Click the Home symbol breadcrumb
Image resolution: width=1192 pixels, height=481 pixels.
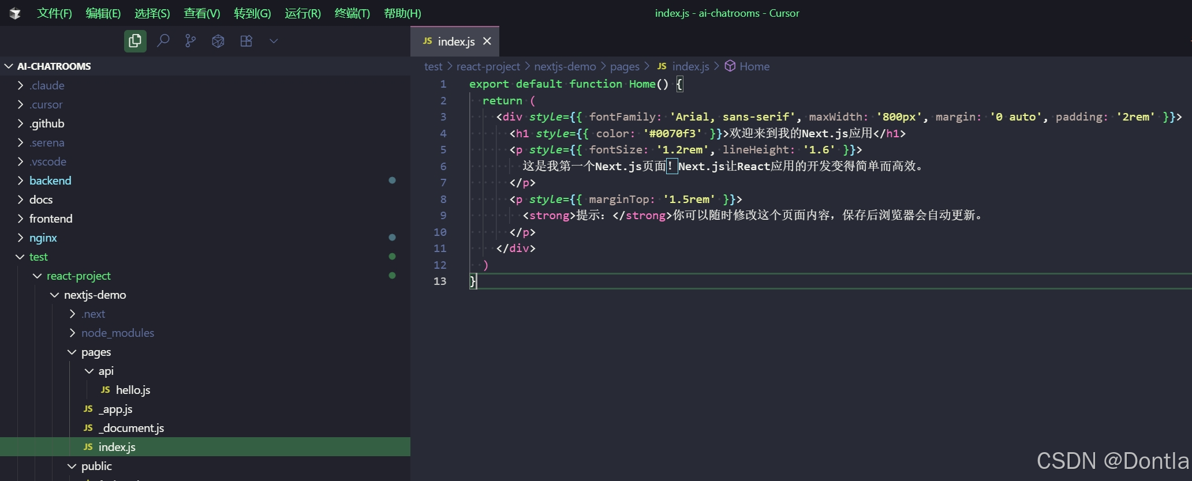point(747,66)
